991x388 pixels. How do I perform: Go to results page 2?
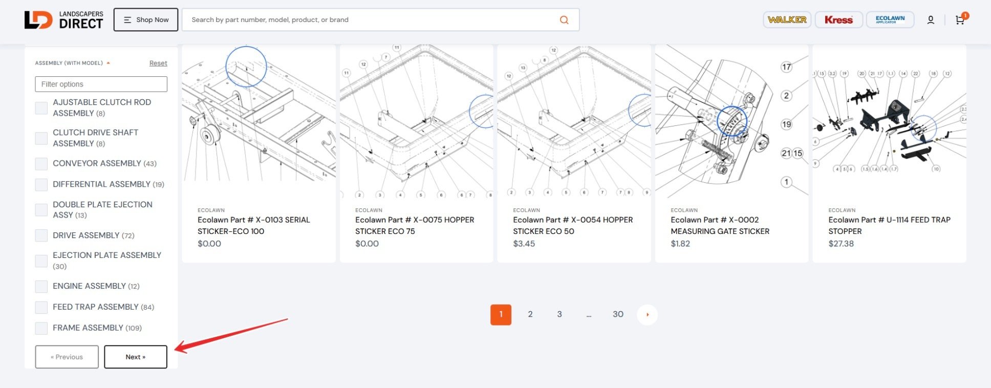(530, 314)
